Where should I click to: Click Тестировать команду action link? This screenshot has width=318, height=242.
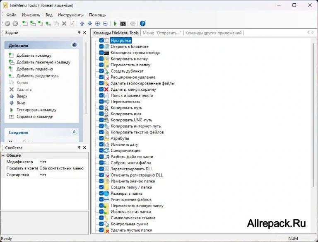click(36, 110)
